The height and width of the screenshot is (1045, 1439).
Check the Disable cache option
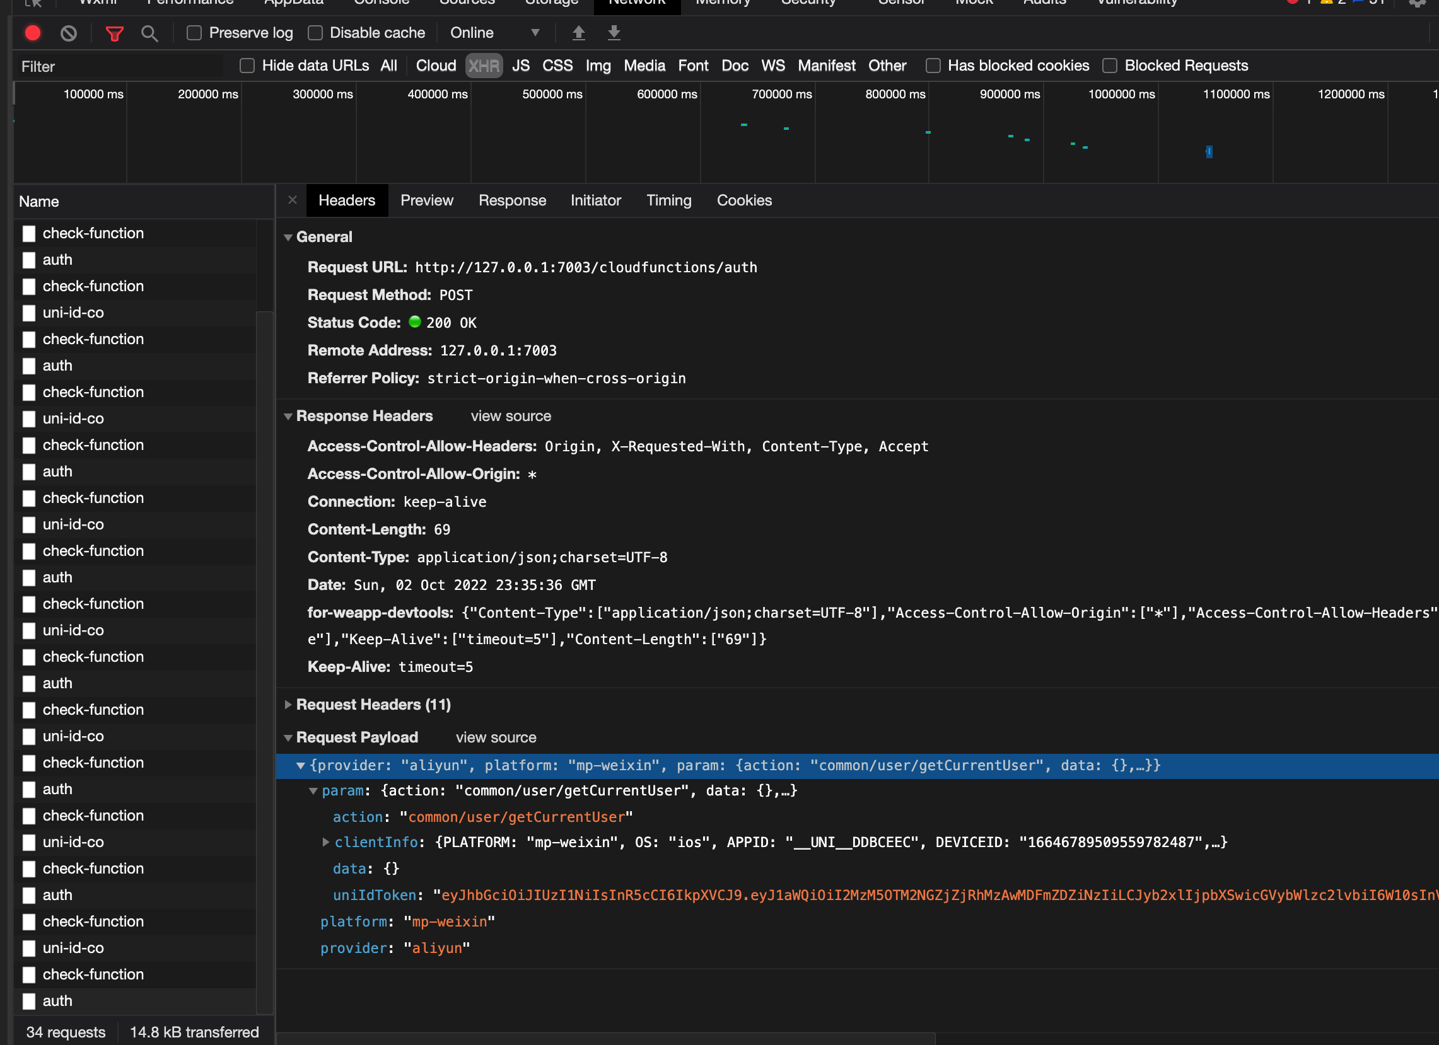tap(315, 33)
